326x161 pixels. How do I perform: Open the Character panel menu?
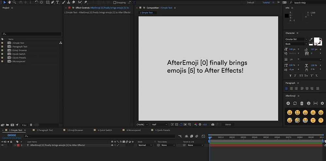click(297, 33)
